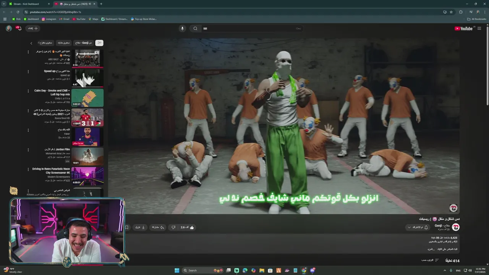The image size is (489, 275).
Task: Click the taskbar Search box
Action: point(202,270)
